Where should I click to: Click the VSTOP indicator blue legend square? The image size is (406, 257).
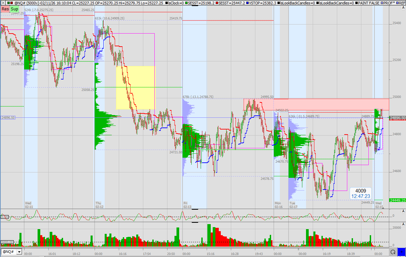point(248,3)
